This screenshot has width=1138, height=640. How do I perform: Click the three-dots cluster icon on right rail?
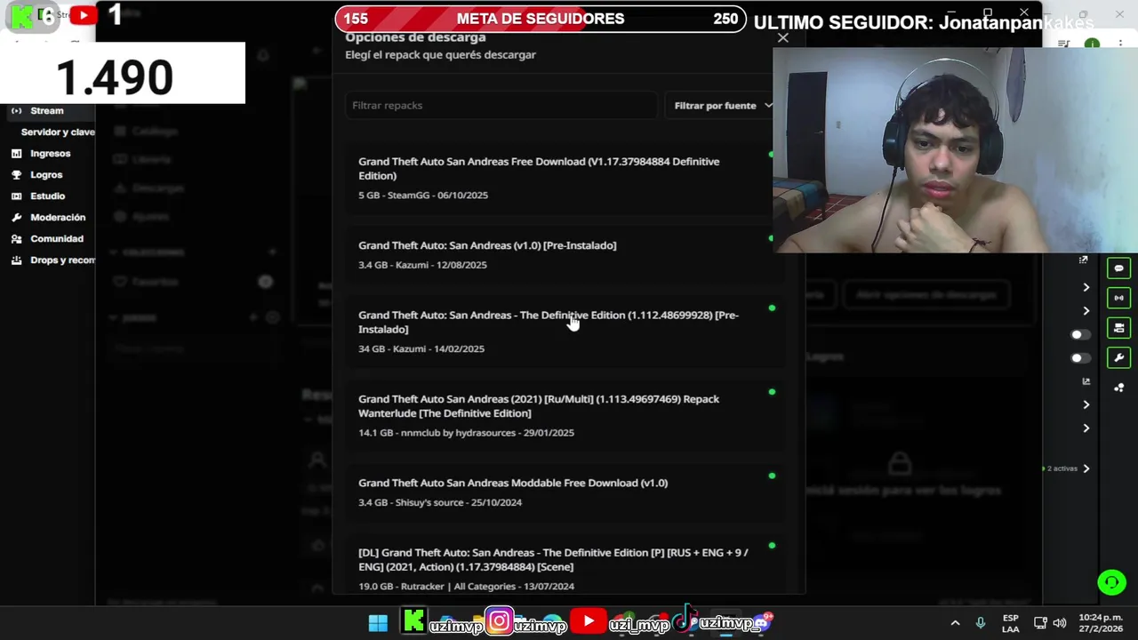click(x=1118, y=388)
